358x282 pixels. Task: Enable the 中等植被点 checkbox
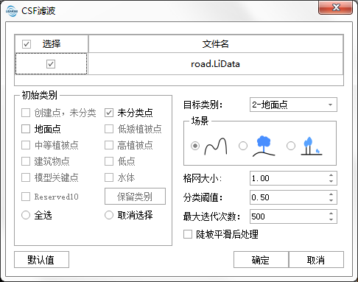point(26,145)
